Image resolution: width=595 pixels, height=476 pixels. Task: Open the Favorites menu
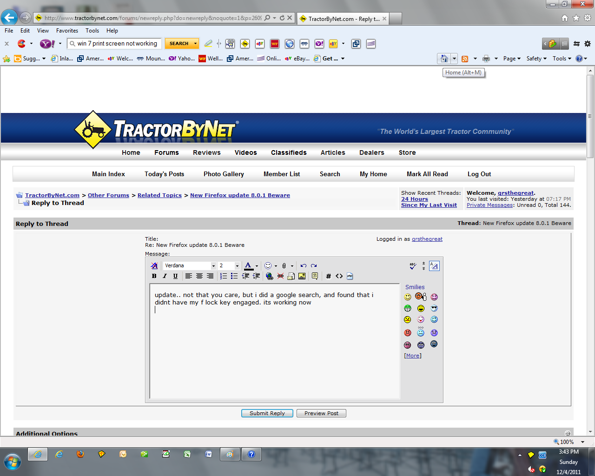(67, 31)
